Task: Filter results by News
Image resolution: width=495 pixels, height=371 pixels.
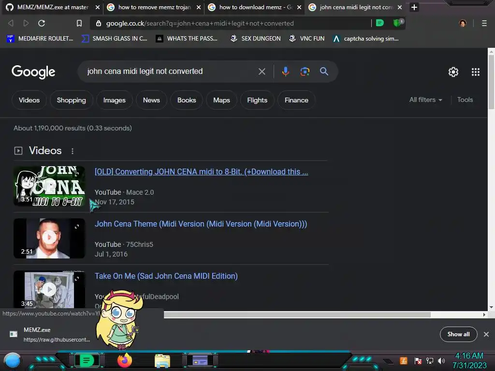Action: pos(151,100)
